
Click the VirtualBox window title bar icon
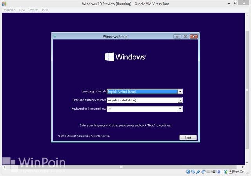[4, 4]
